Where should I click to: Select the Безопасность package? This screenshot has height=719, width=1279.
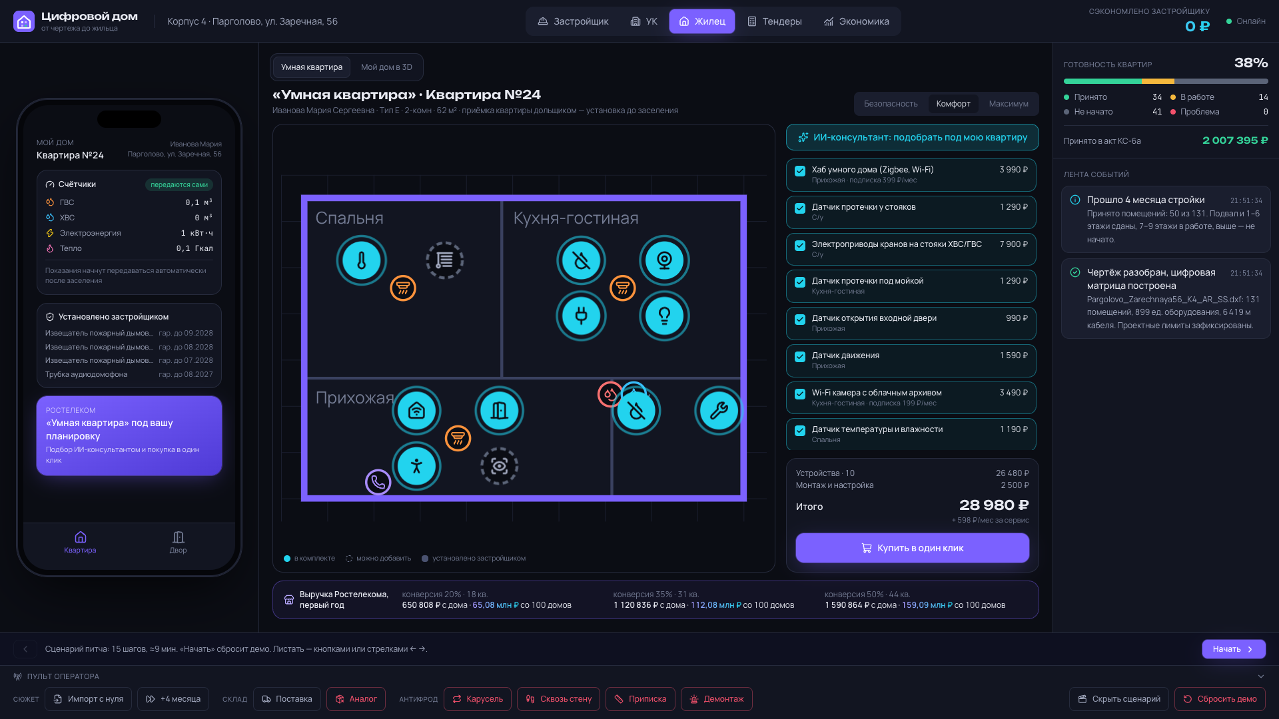[891, 104]
